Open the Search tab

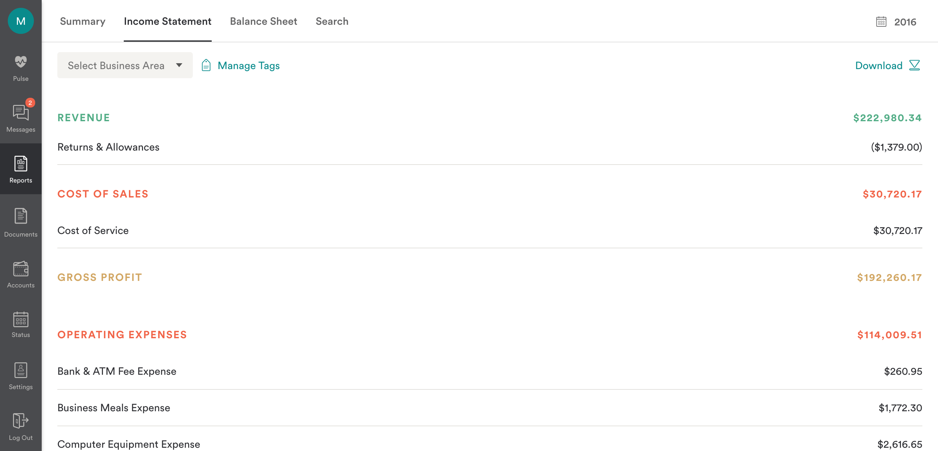[x=332, y=21]
